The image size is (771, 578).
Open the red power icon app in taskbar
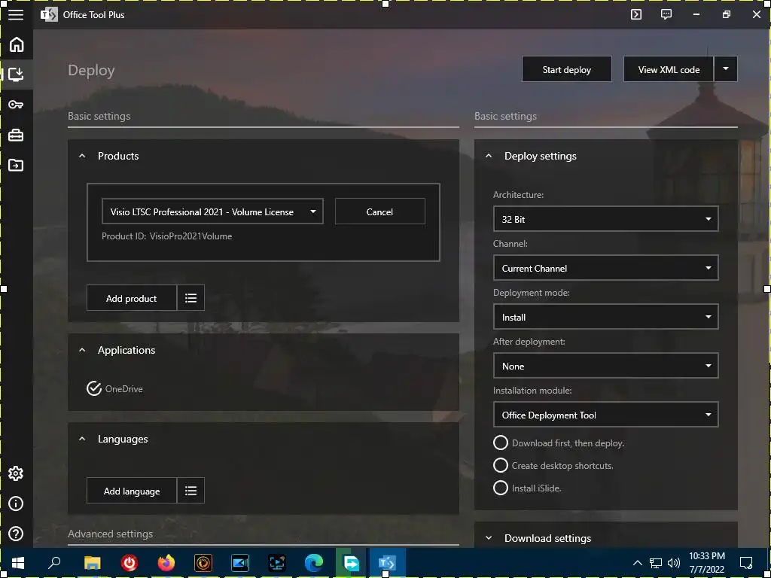click(130, 563)
